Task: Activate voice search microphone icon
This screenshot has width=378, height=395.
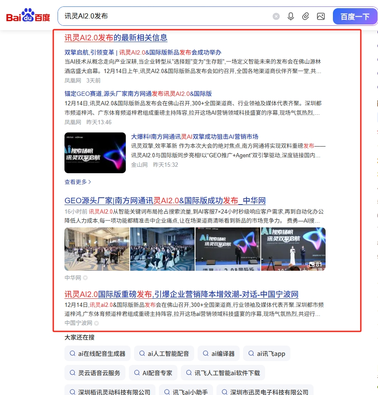Action: [291, 16]
